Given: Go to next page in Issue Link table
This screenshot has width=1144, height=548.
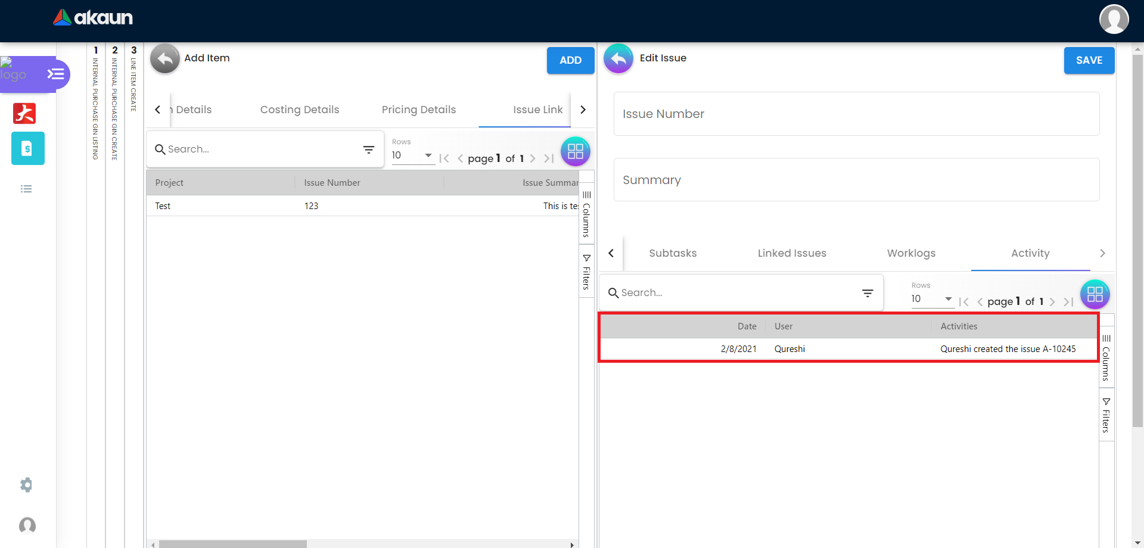Looking at the screenshot, I should 533,158.
